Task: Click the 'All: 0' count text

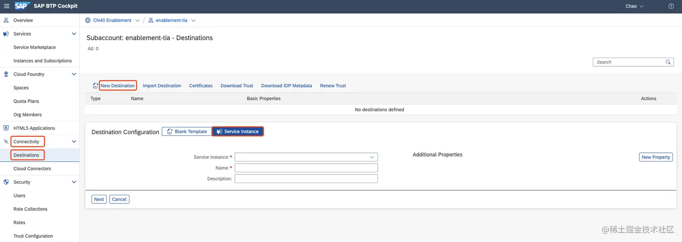Action: 93,49
